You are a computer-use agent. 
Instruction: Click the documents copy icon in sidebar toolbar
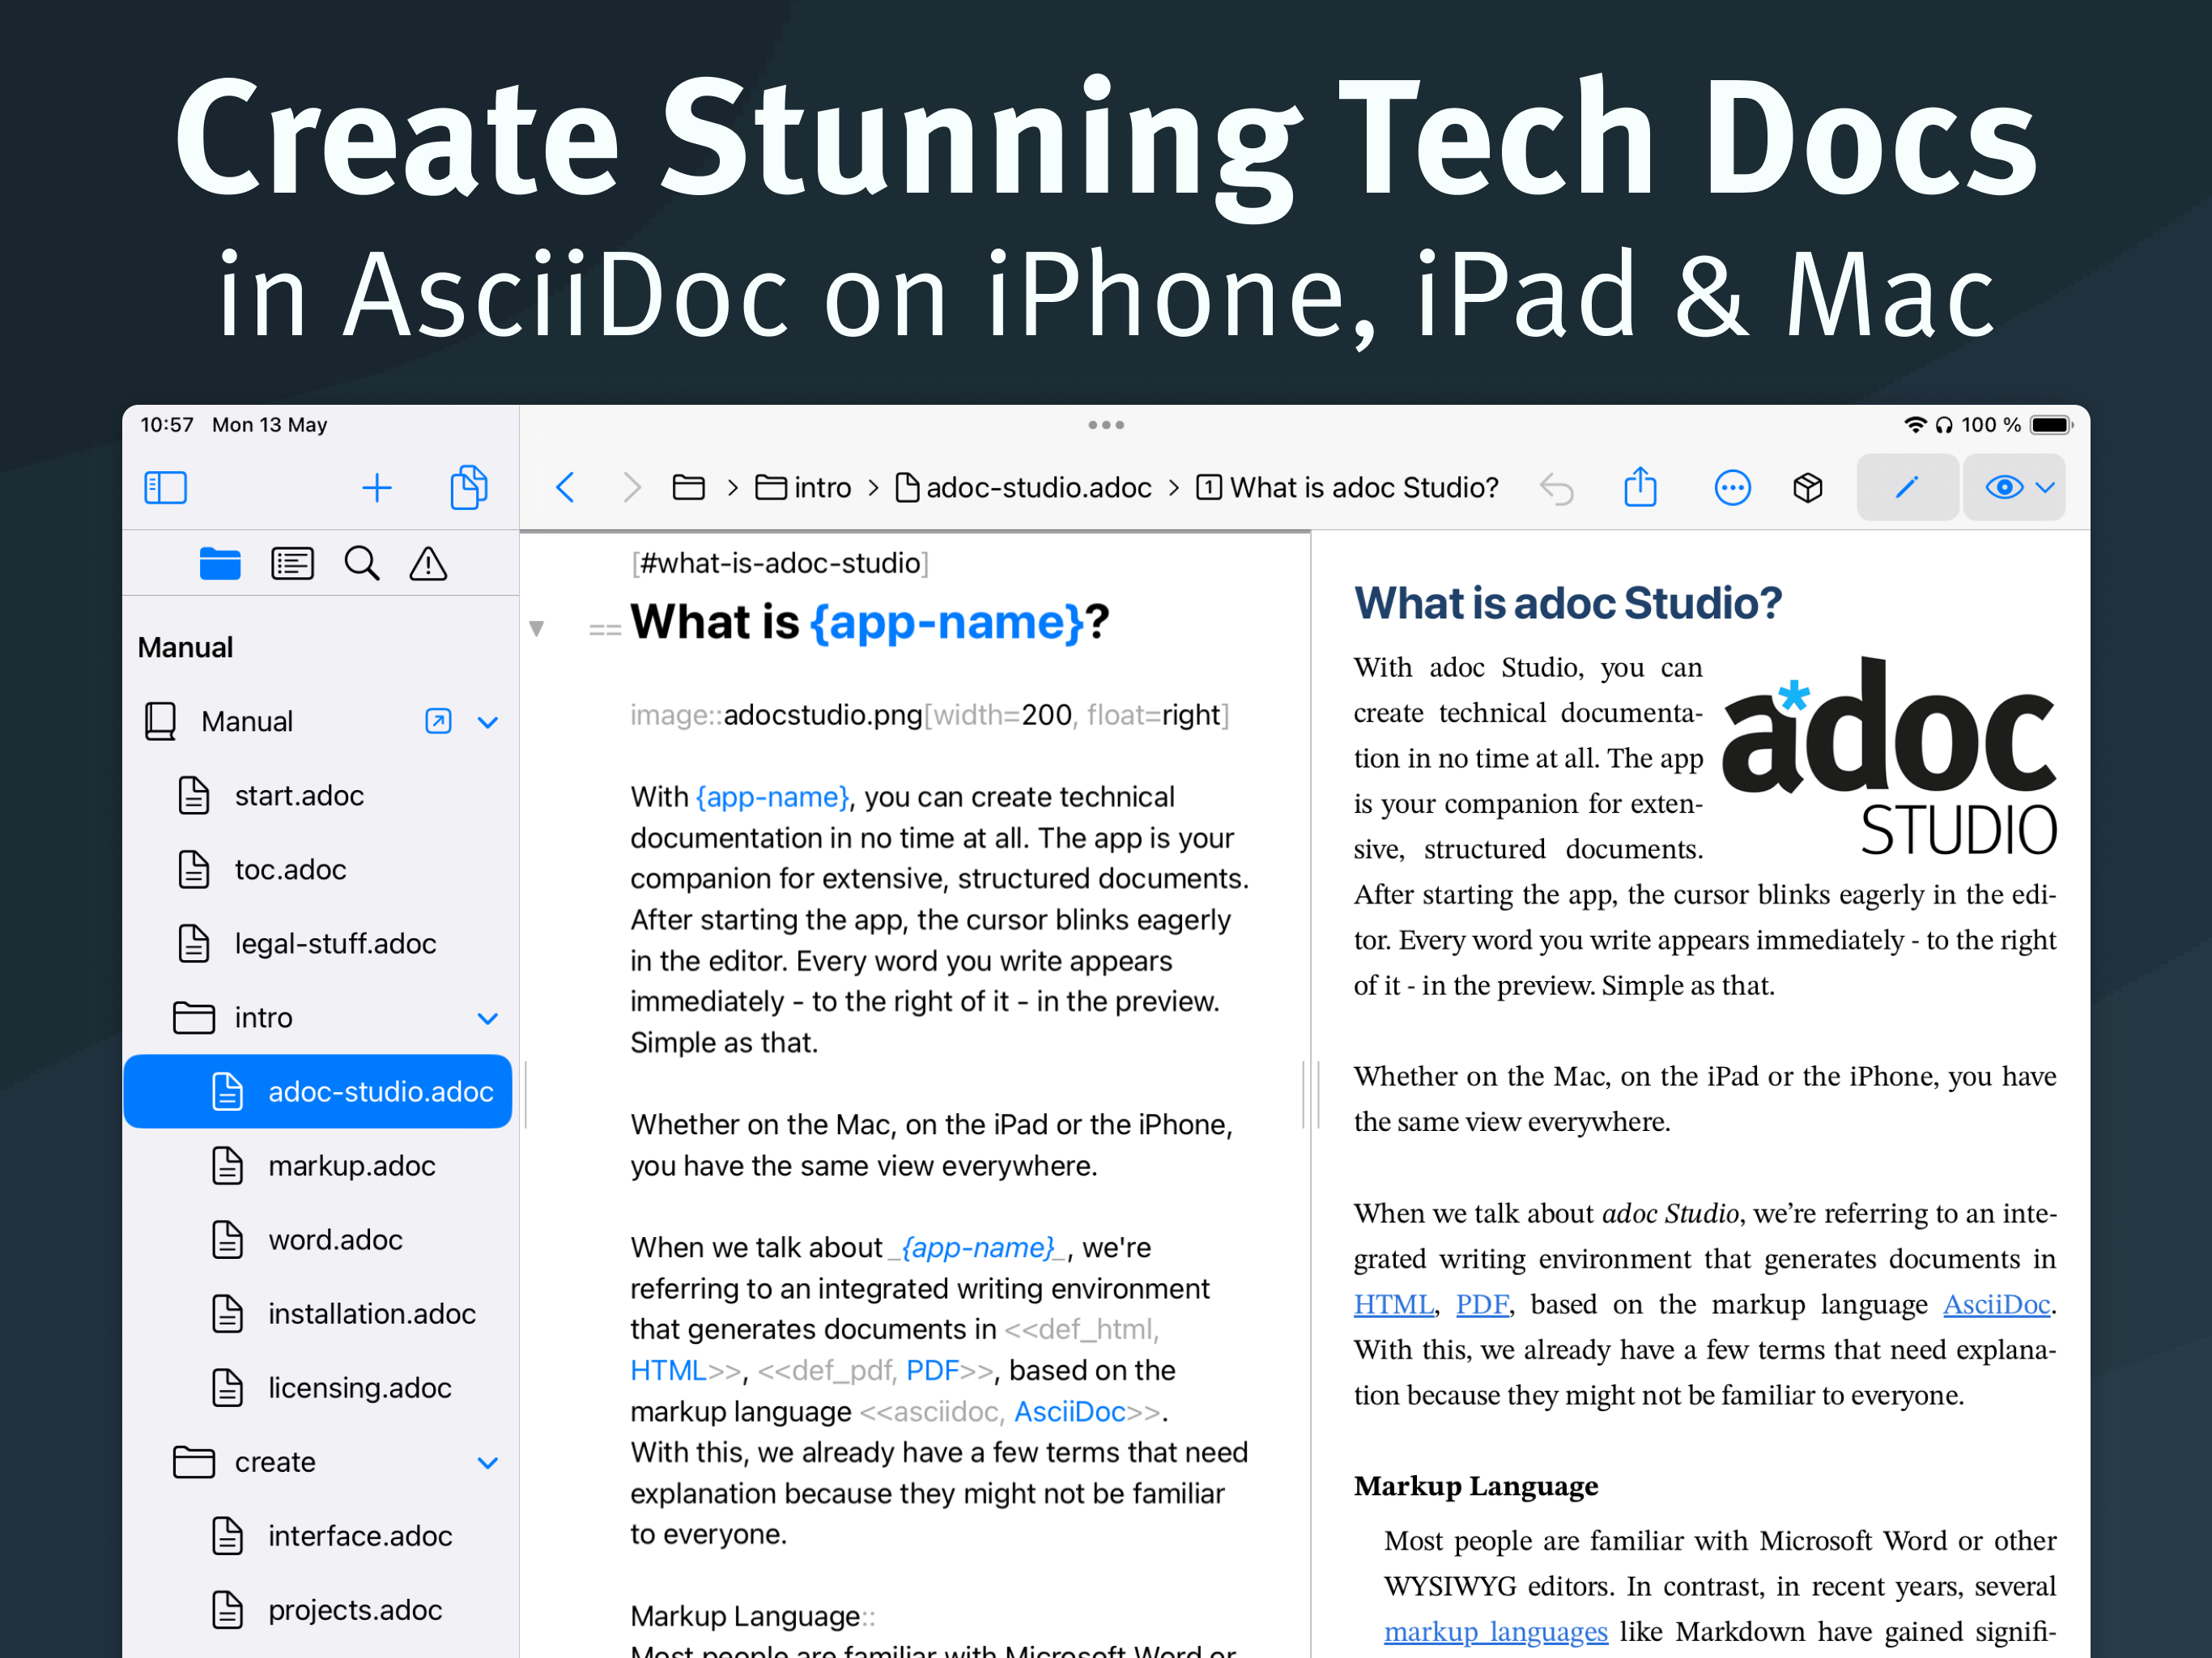tap(468, 487)
